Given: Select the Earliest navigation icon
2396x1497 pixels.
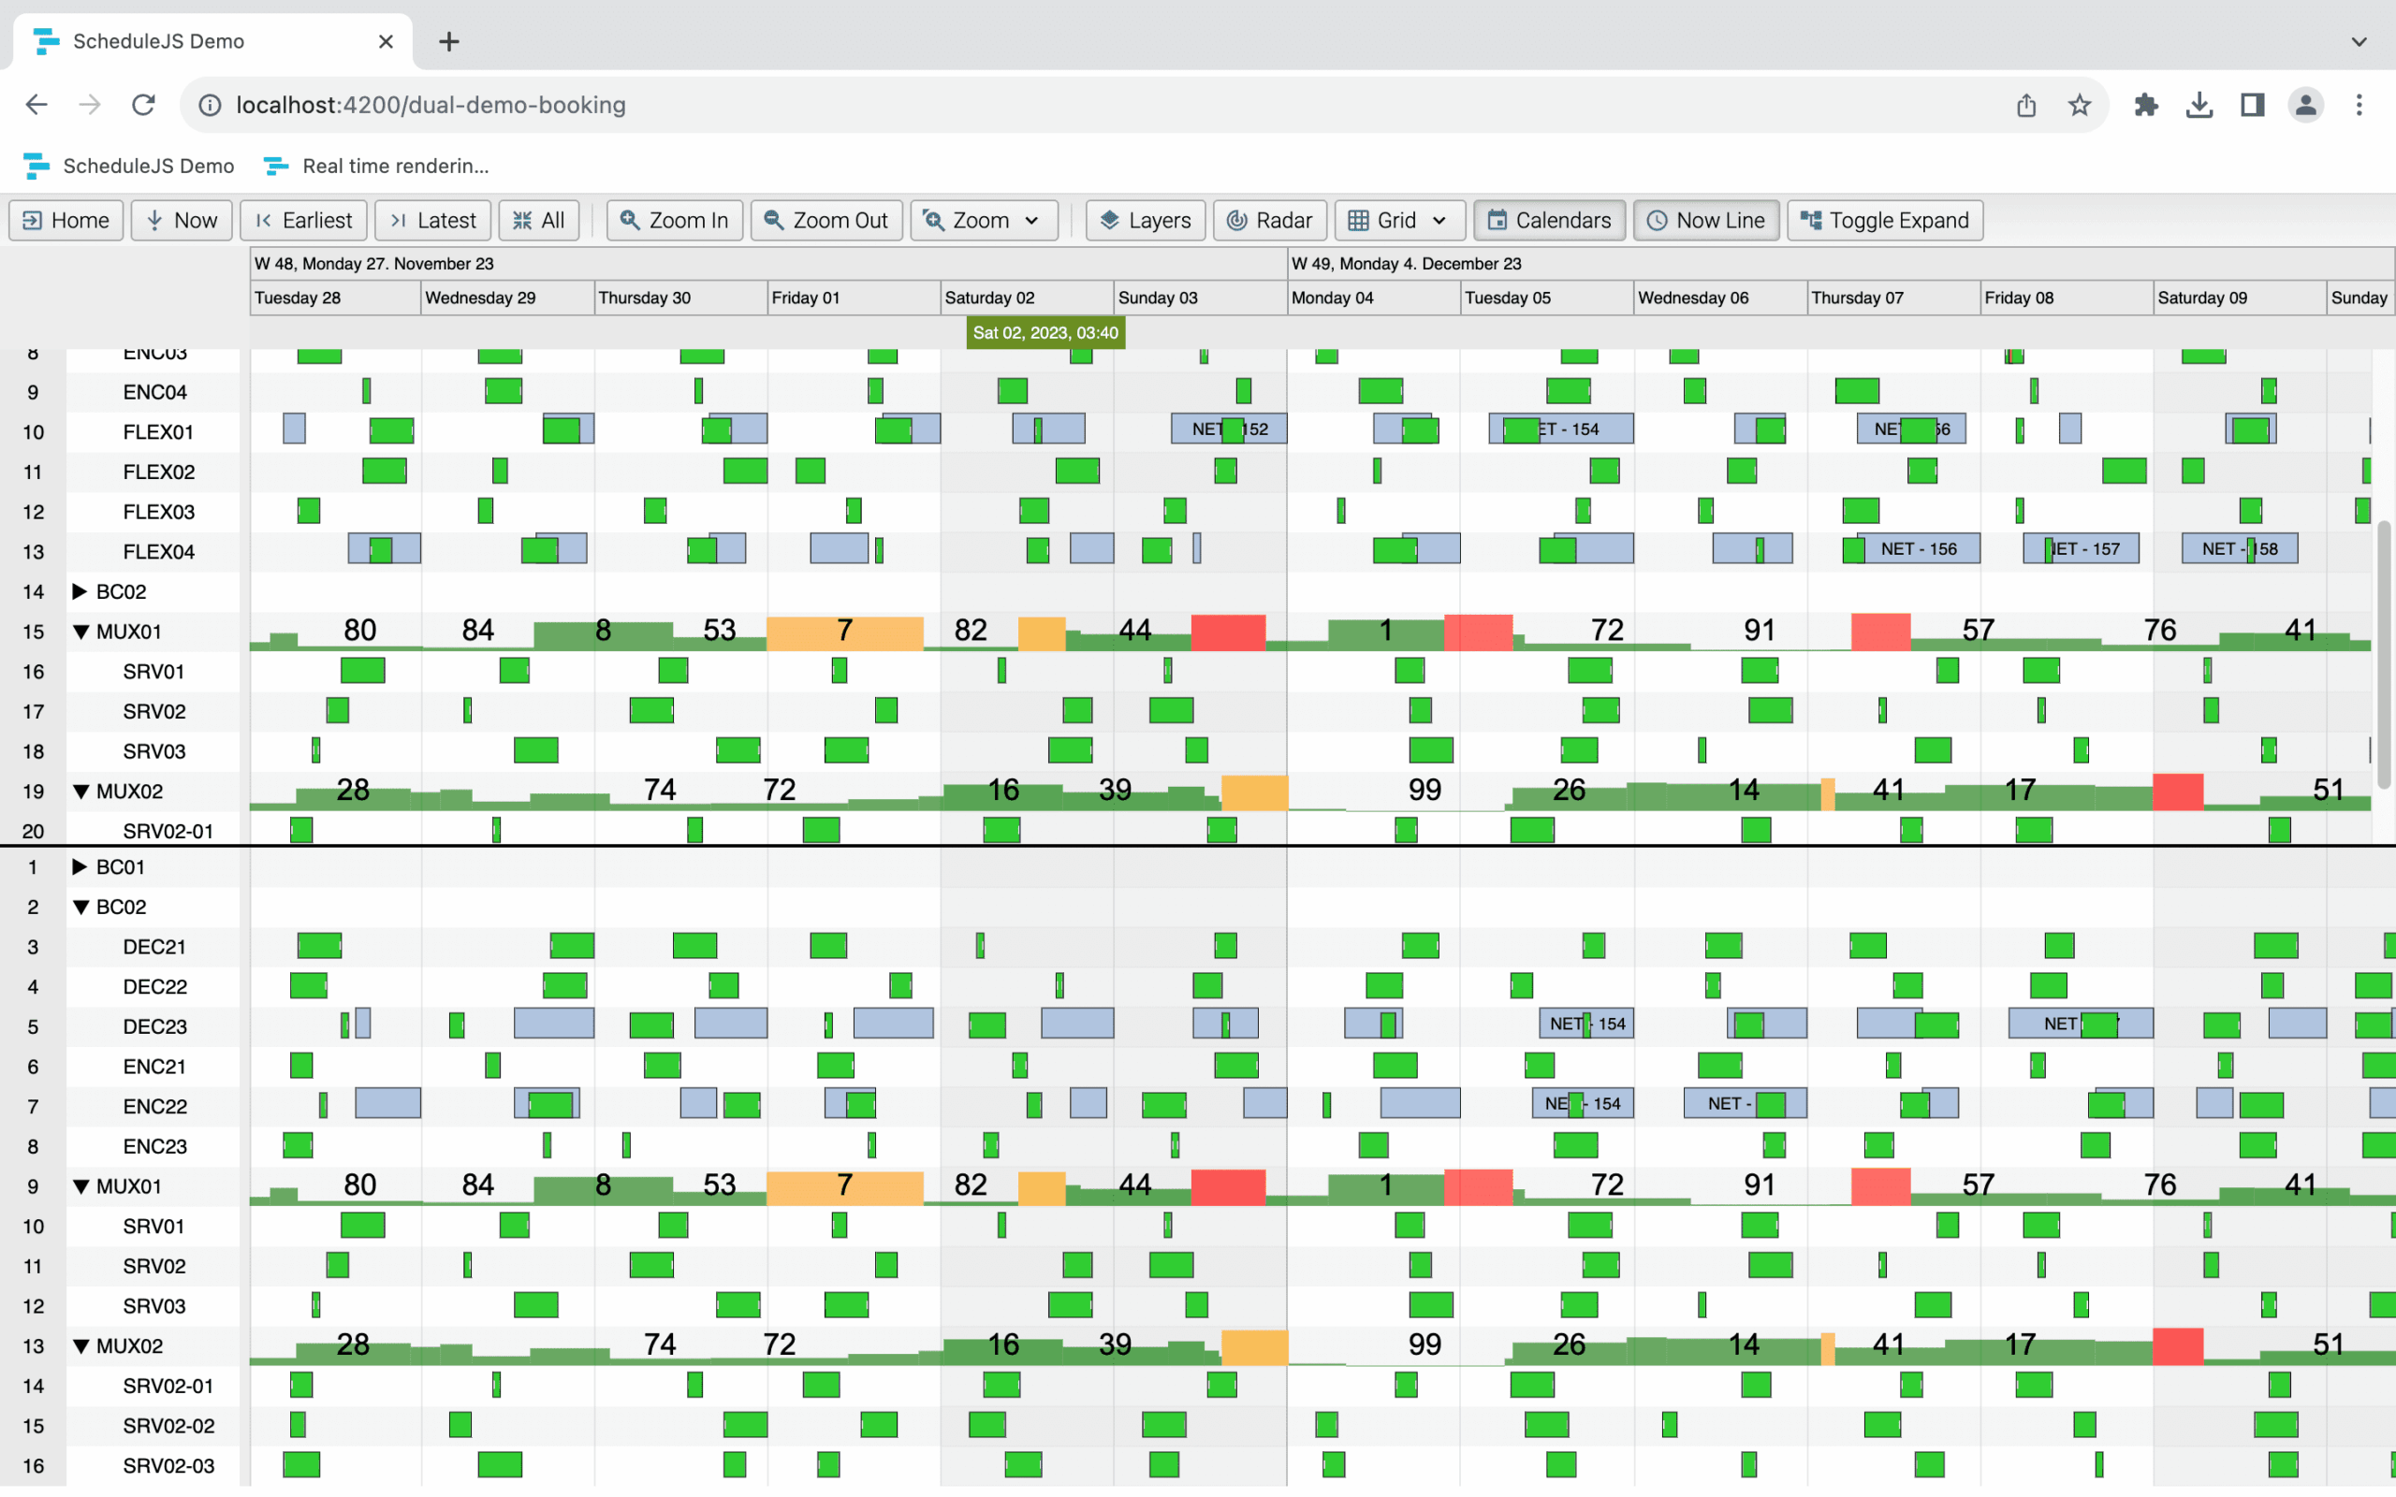Looking at the screenshot, I should (x=266, y=220).
